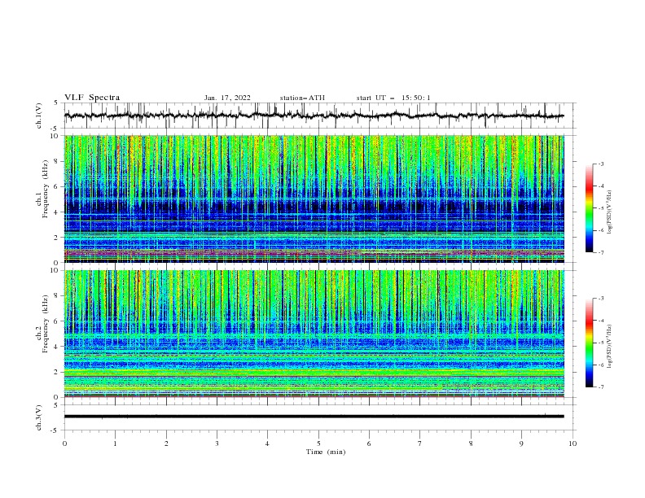Click time axis tick label "0"
Image resolution: width=645 pixels, height=498 pixels.
pos(64,443)
